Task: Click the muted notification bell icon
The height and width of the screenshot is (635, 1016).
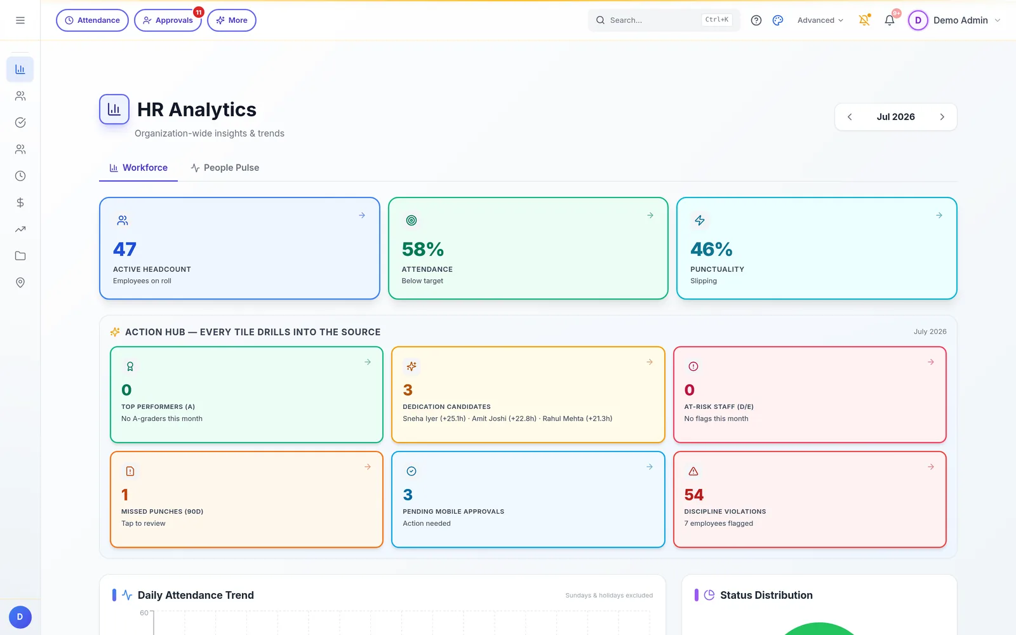Action: [x=864, y=20]
